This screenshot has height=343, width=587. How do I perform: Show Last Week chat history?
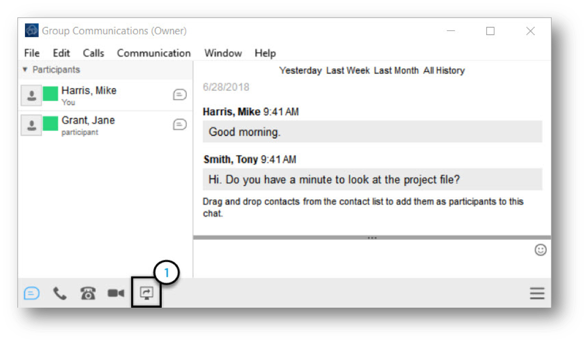coord(348,71)
